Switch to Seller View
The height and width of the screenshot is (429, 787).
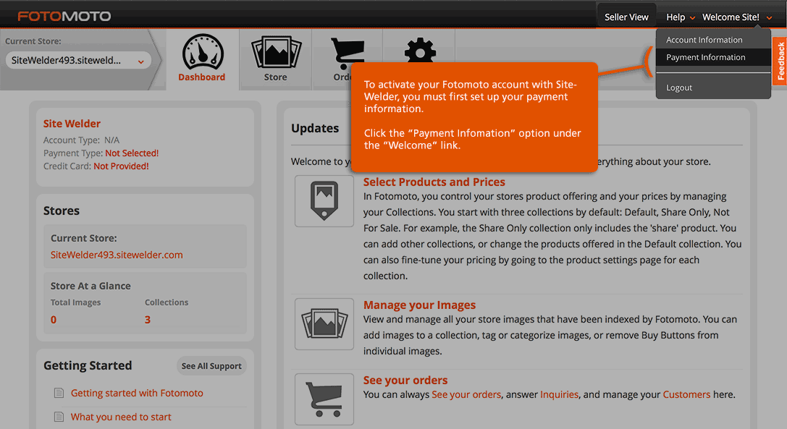pyautogui.click(x=626, y=17)
